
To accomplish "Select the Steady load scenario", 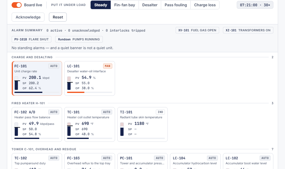I will click(101, 5).
